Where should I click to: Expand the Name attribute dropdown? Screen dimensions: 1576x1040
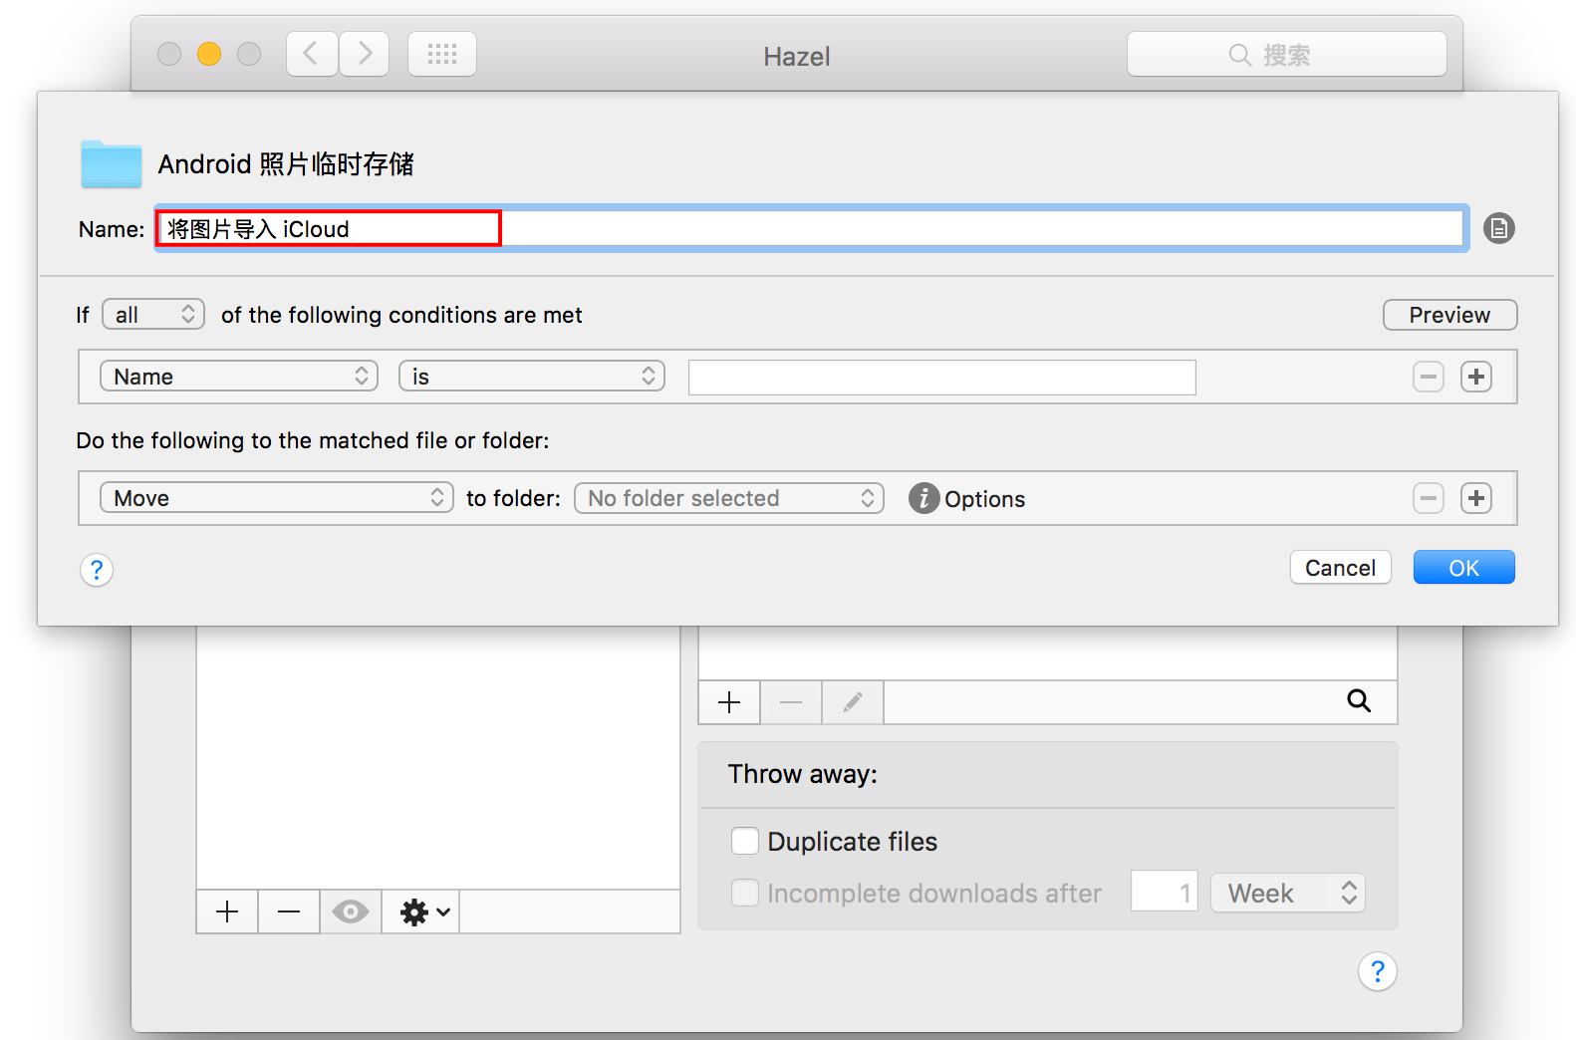(239, 377)
